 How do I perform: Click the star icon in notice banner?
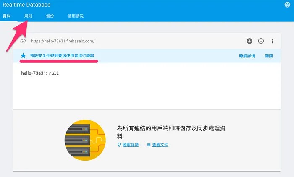(x=23, y=55)
